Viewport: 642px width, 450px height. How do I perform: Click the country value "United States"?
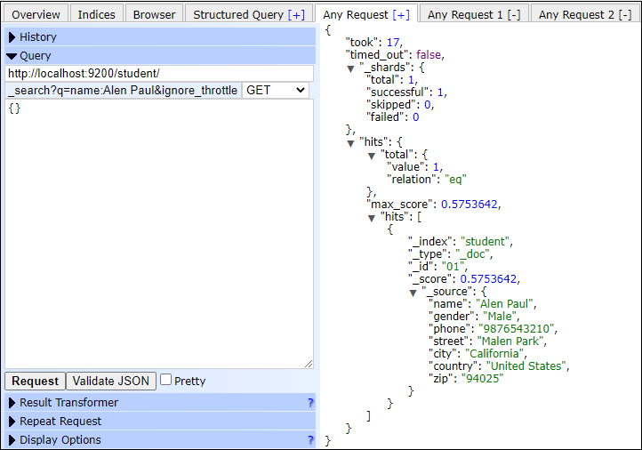pos(526,366)
